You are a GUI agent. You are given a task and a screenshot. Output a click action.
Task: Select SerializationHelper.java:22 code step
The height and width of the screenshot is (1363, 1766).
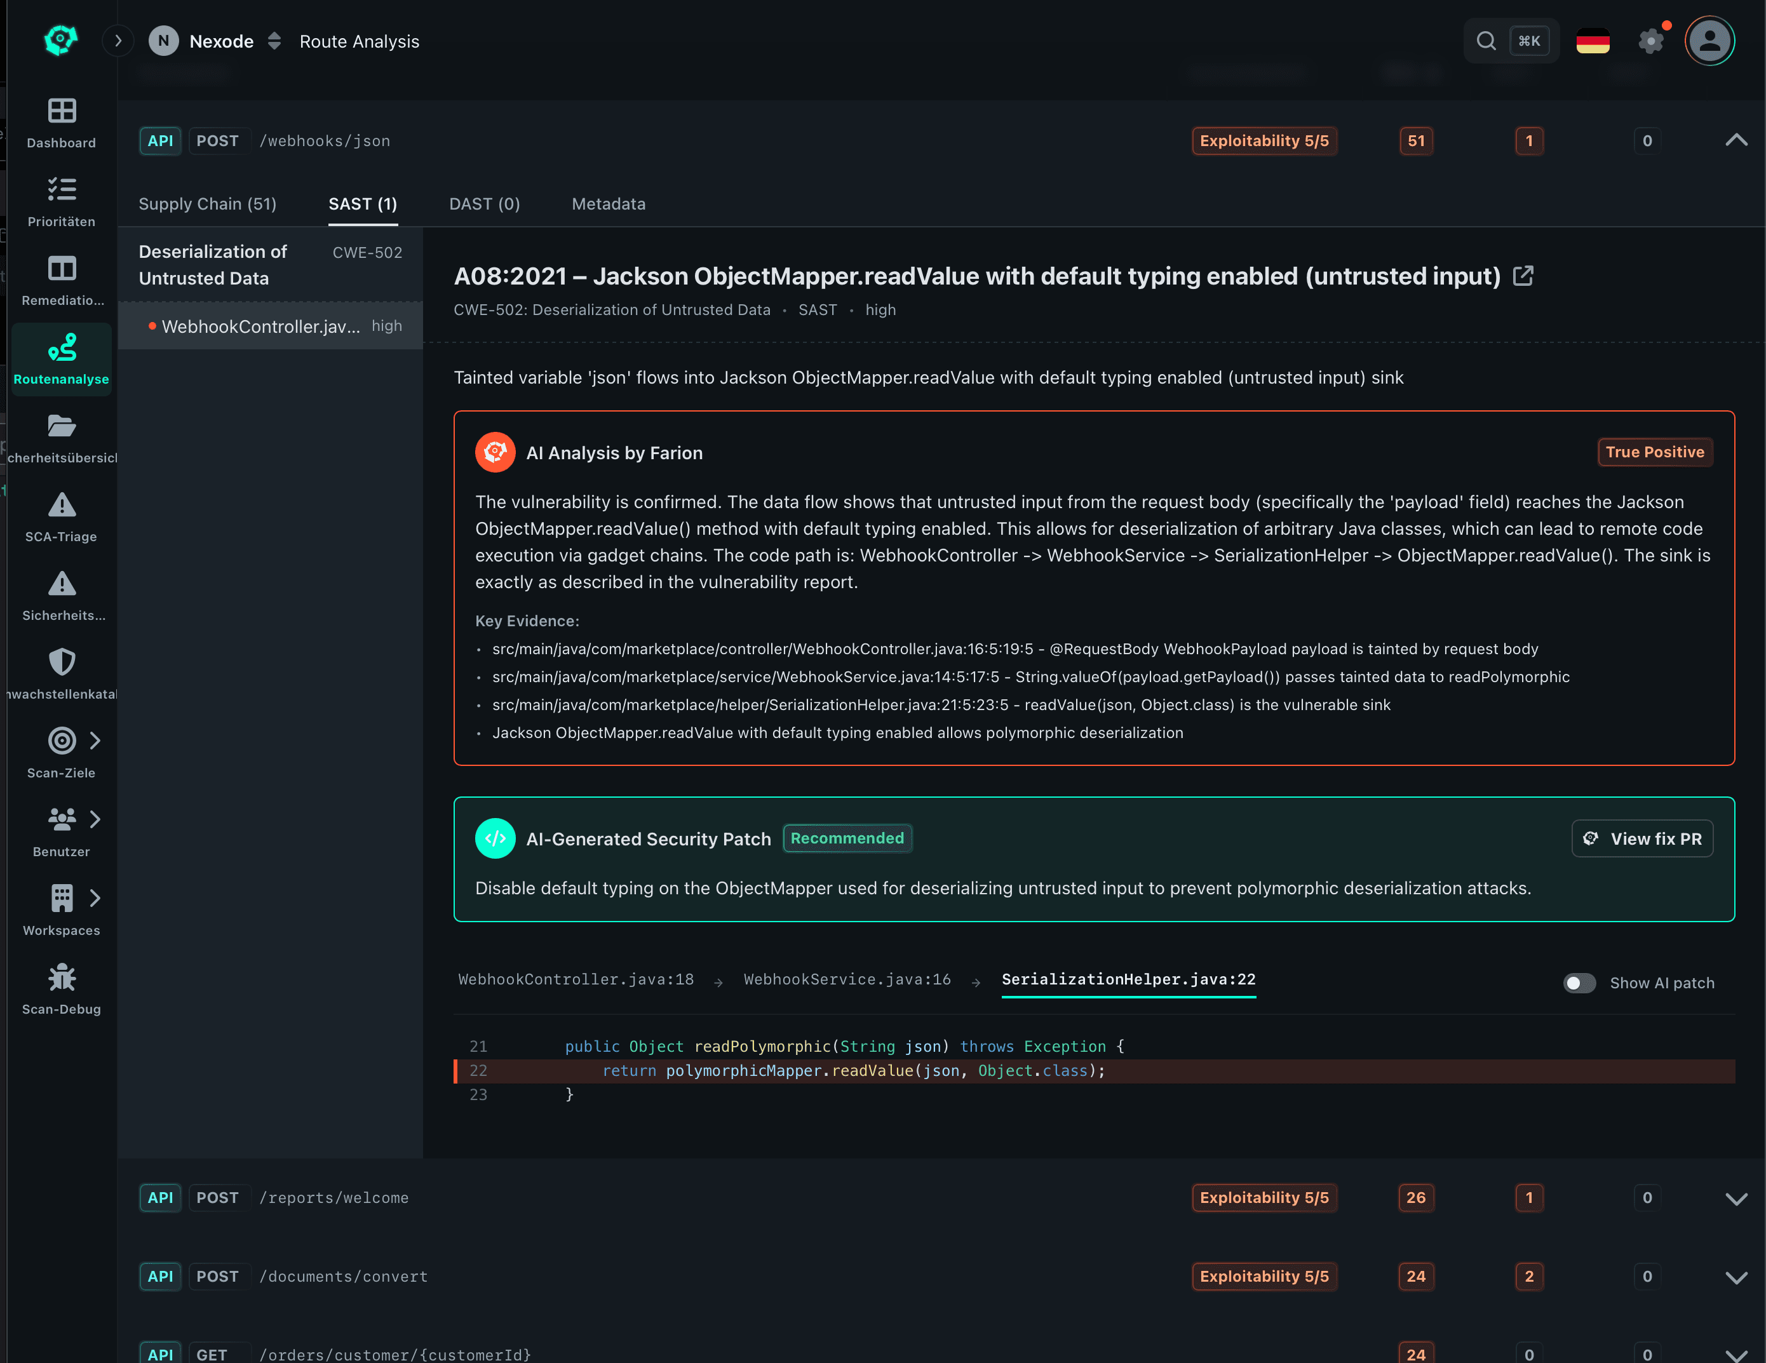1128,979
